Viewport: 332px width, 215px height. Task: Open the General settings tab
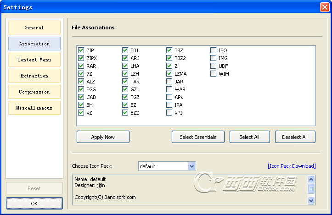pyautogui.click(x=34, y=28)
